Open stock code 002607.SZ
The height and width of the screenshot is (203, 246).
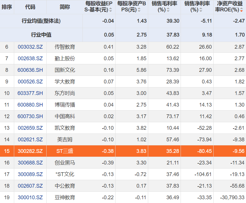click(30, 186)
